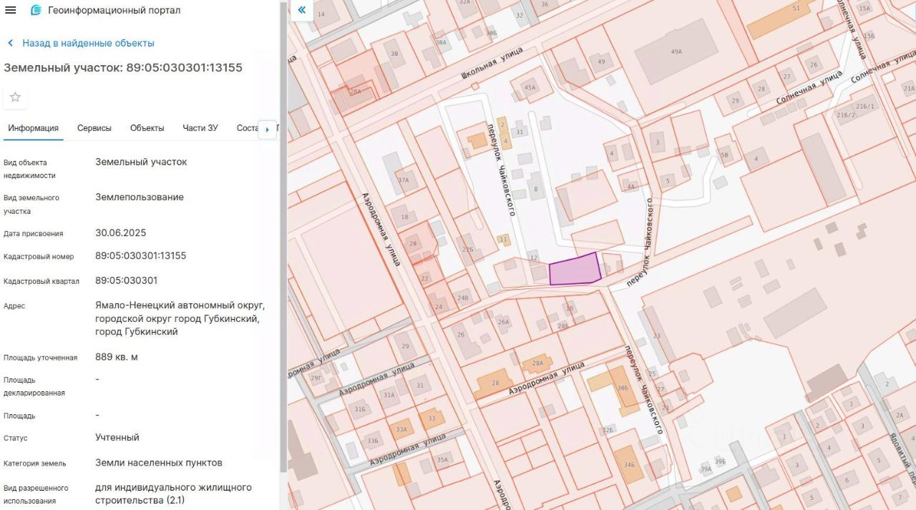
Task: Click the highlighted purple land parcel
Action: coord(574,270)
